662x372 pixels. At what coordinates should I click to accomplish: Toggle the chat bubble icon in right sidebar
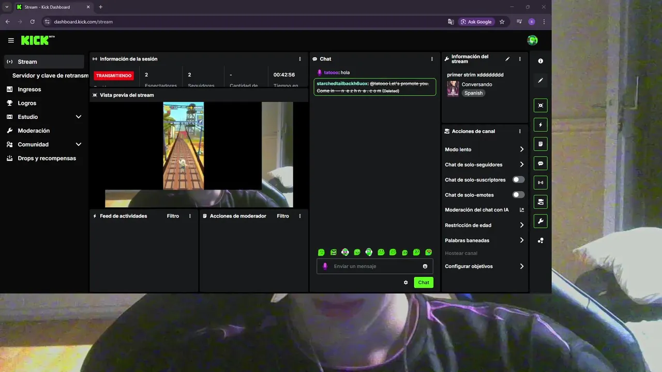tap(540, 163)
